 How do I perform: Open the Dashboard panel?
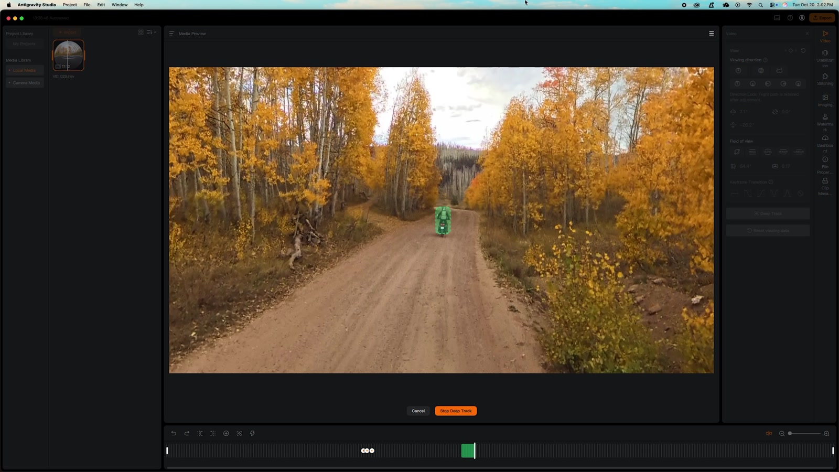point(825,144)
